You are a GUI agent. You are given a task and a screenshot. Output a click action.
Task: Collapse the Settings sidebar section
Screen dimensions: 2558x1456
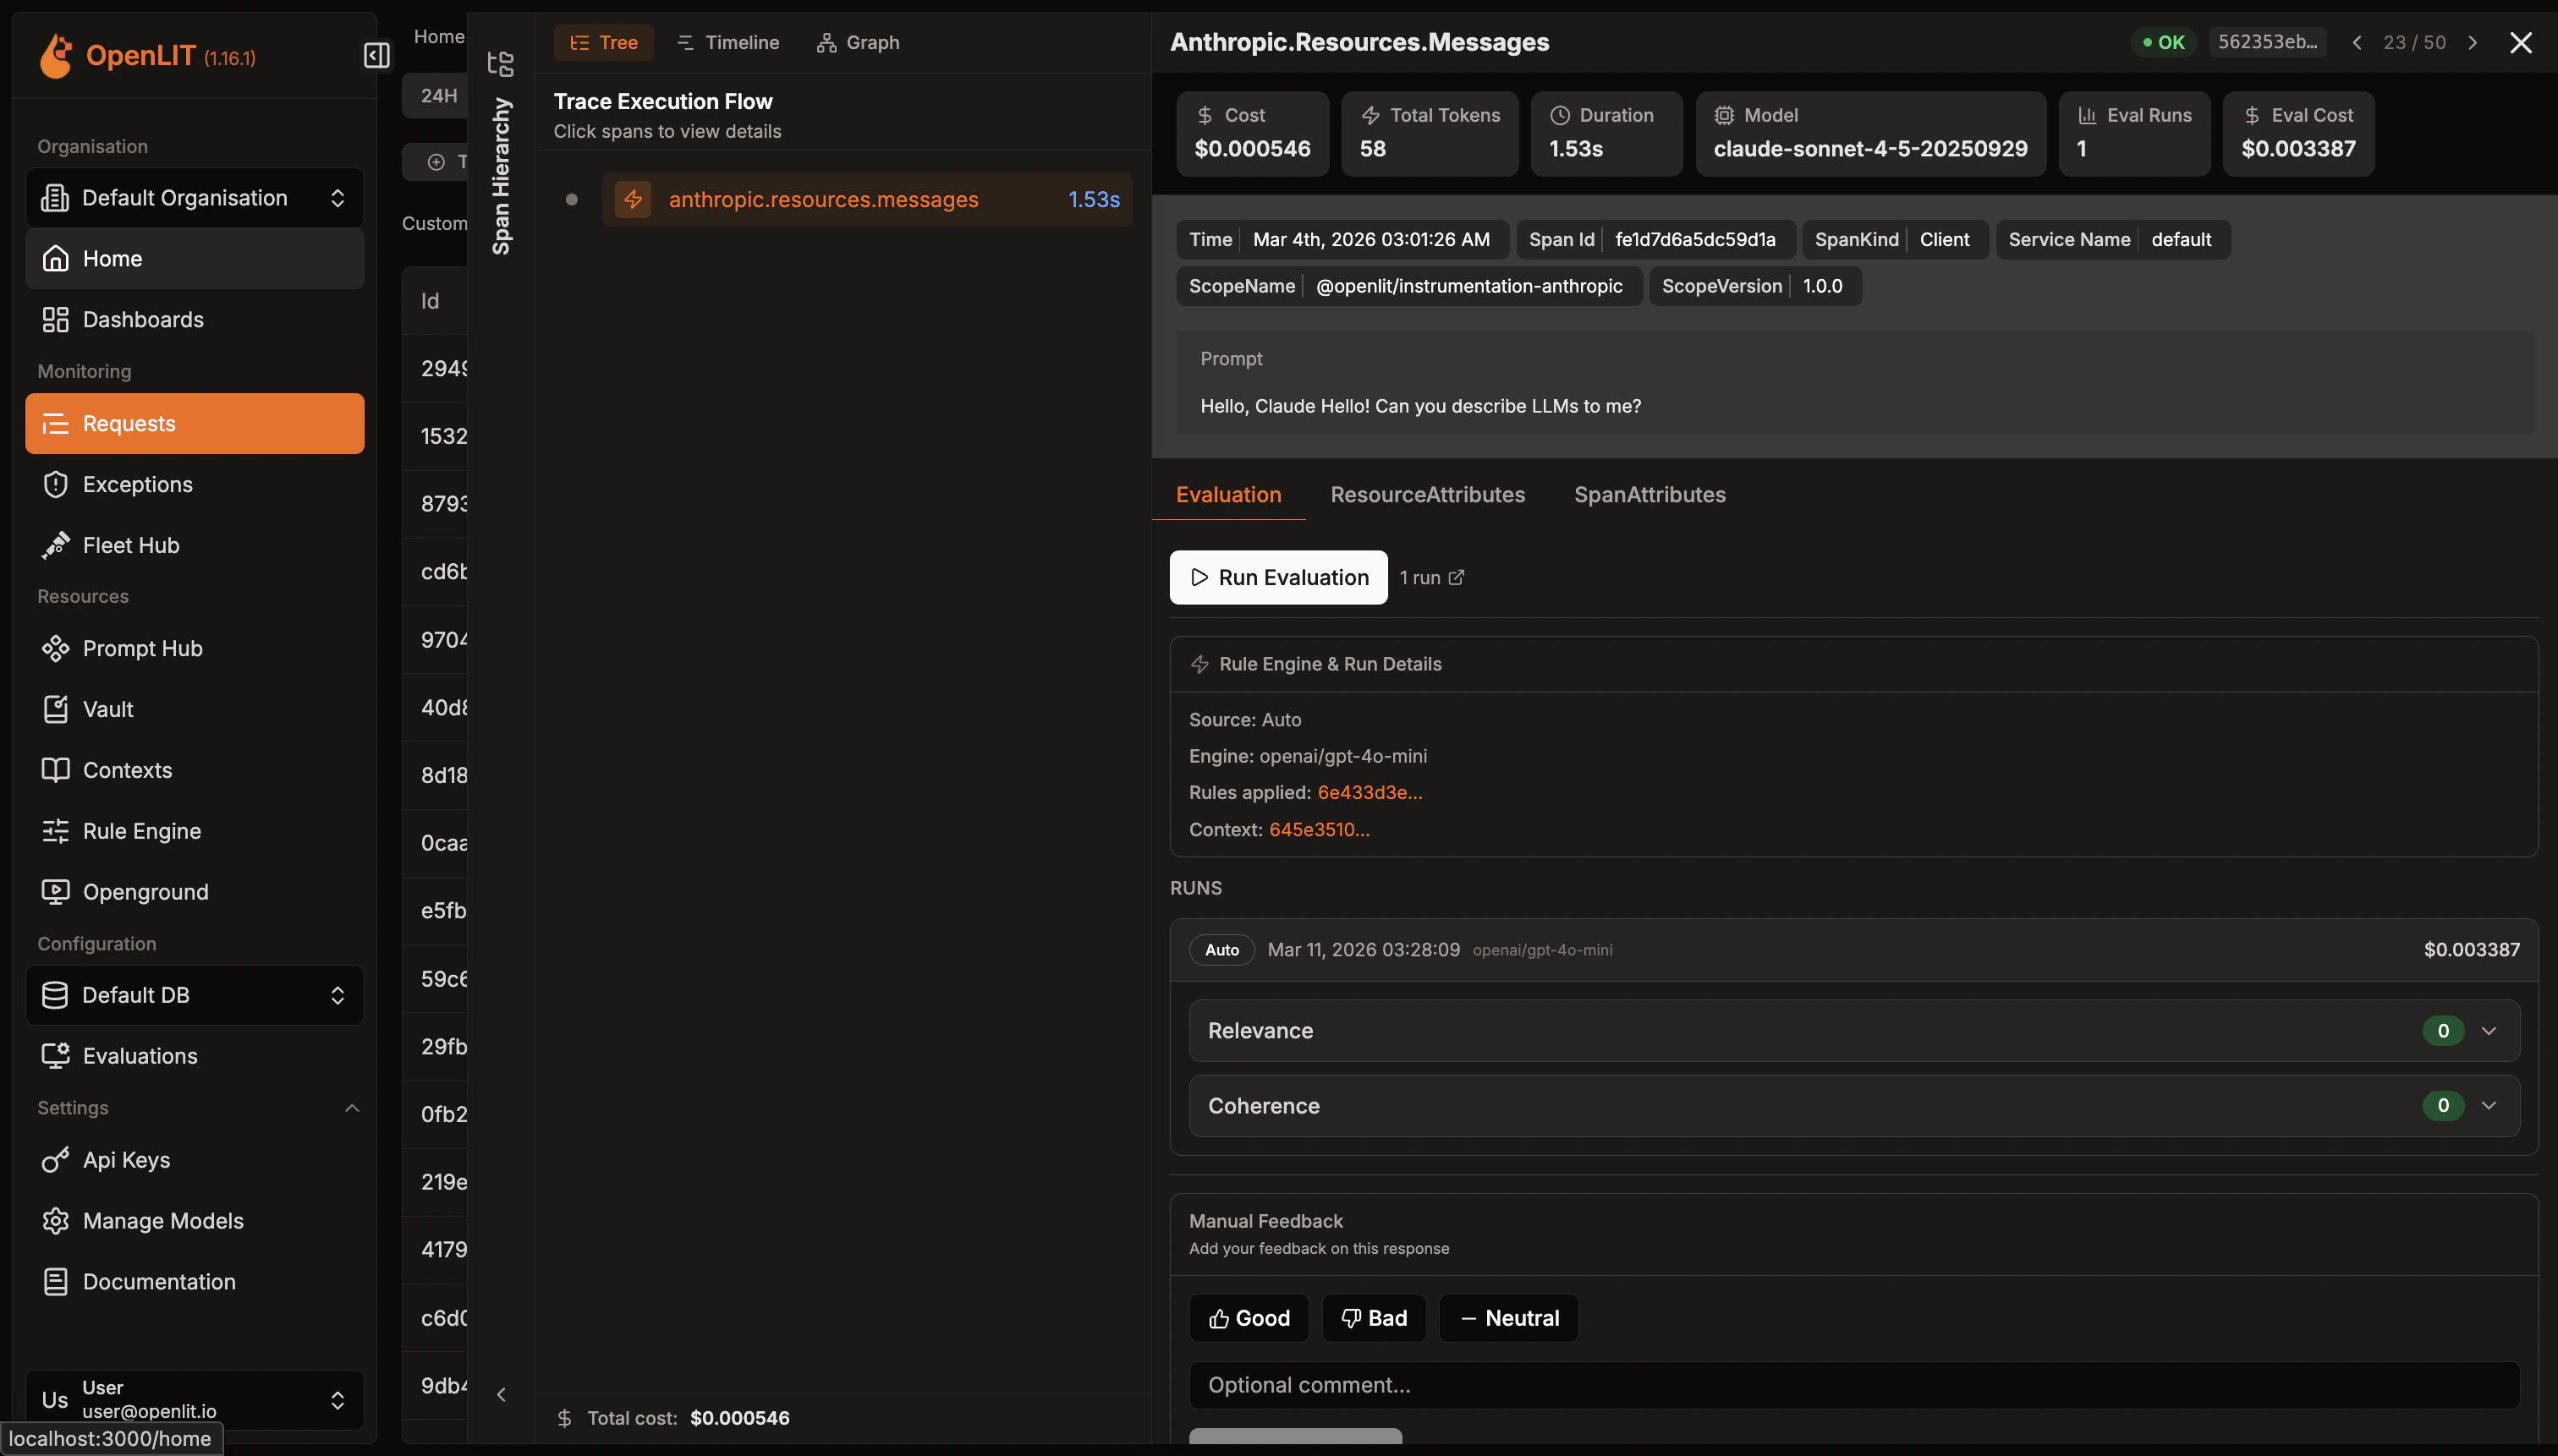click(351, 1108)
